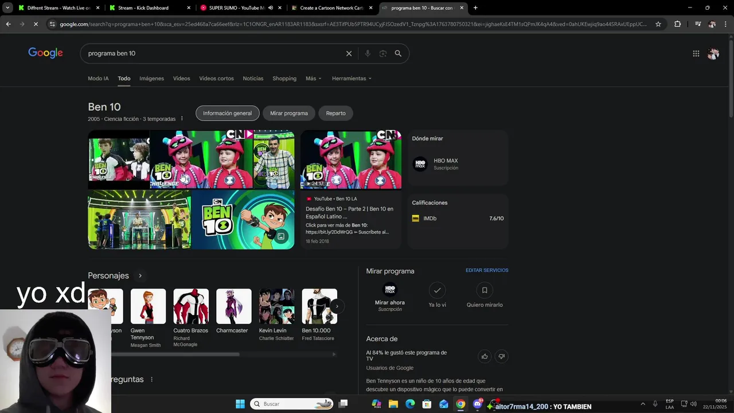
Task: Open a new browser tab
Action: click(x=475, y=8)
